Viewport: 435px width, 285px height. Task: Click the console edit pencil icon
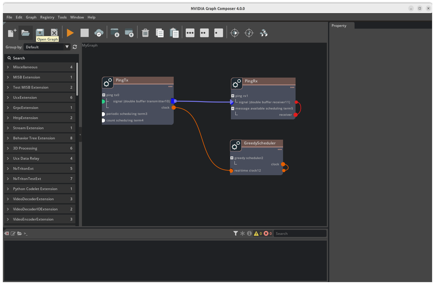coord(13,233)
